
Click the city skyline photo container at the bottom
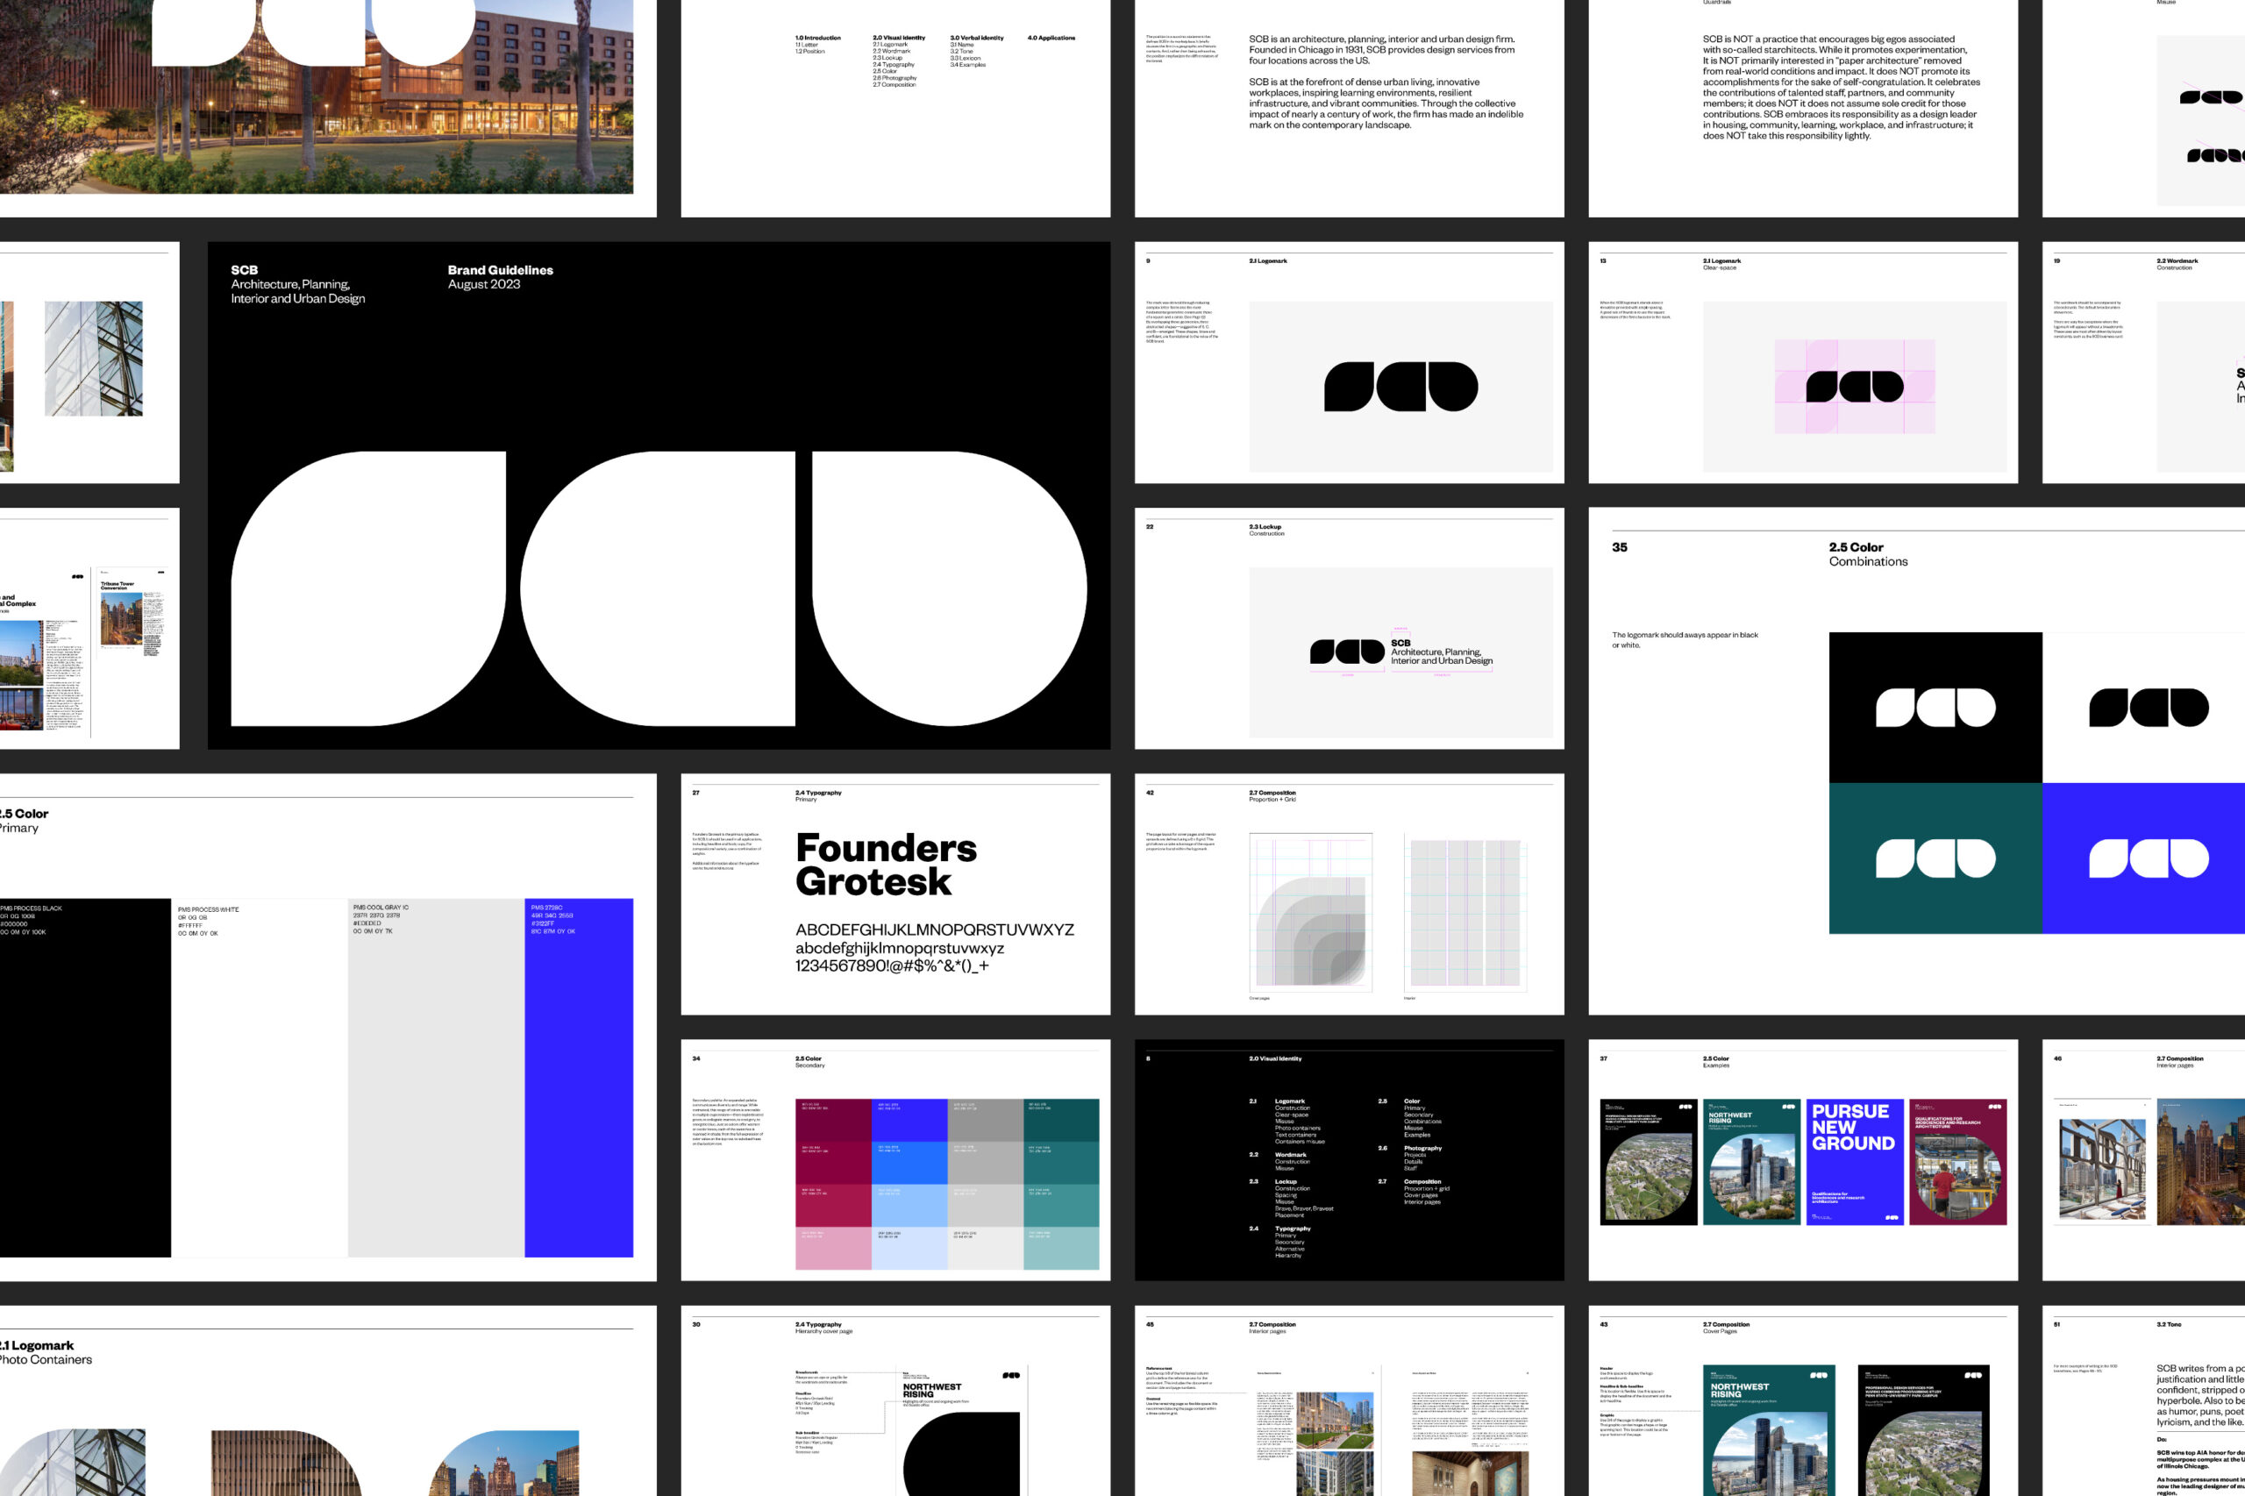coord(503,1463)
